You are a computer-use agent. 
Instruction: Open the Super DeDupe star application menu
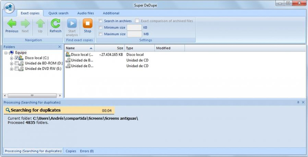[9, 8]
